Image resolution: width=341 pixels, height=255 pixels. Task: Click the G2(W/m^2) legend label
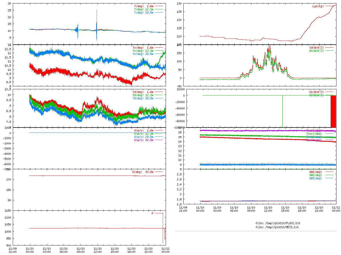(316, 95)
